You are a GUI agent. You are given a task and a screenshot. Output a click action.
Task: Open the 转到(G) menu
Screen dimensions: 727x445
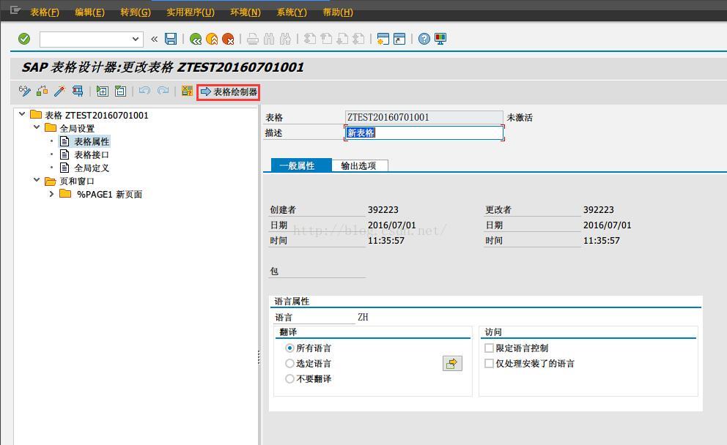pyautogui.click(x=136, y=12)
